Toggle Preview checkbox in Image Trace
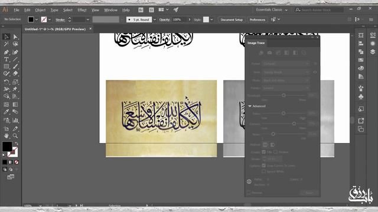This screenshot has height=212, width=378. [x=249, y=193]
